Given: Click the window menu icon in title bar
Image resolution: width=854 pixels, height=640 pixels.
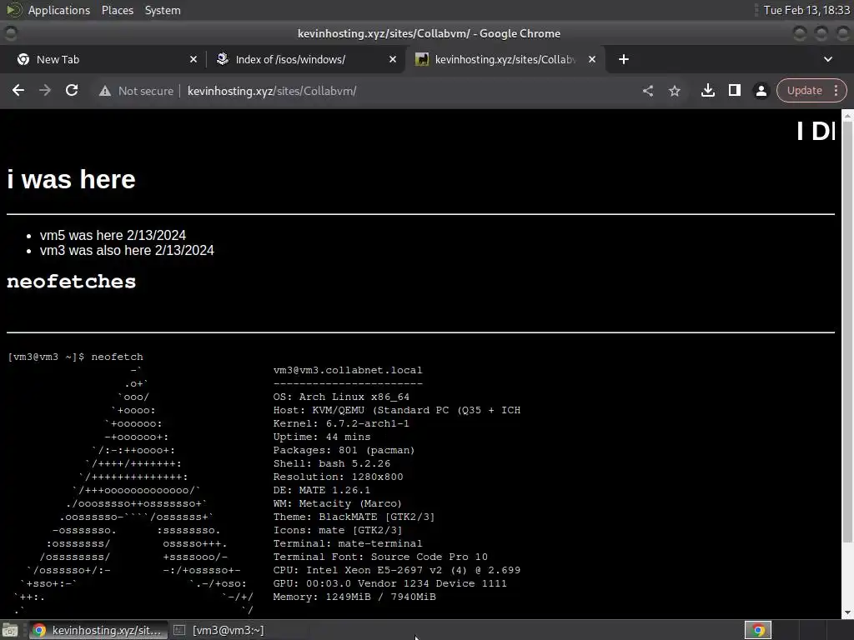Looking at the screenshot, I should [x=10, y=33].
